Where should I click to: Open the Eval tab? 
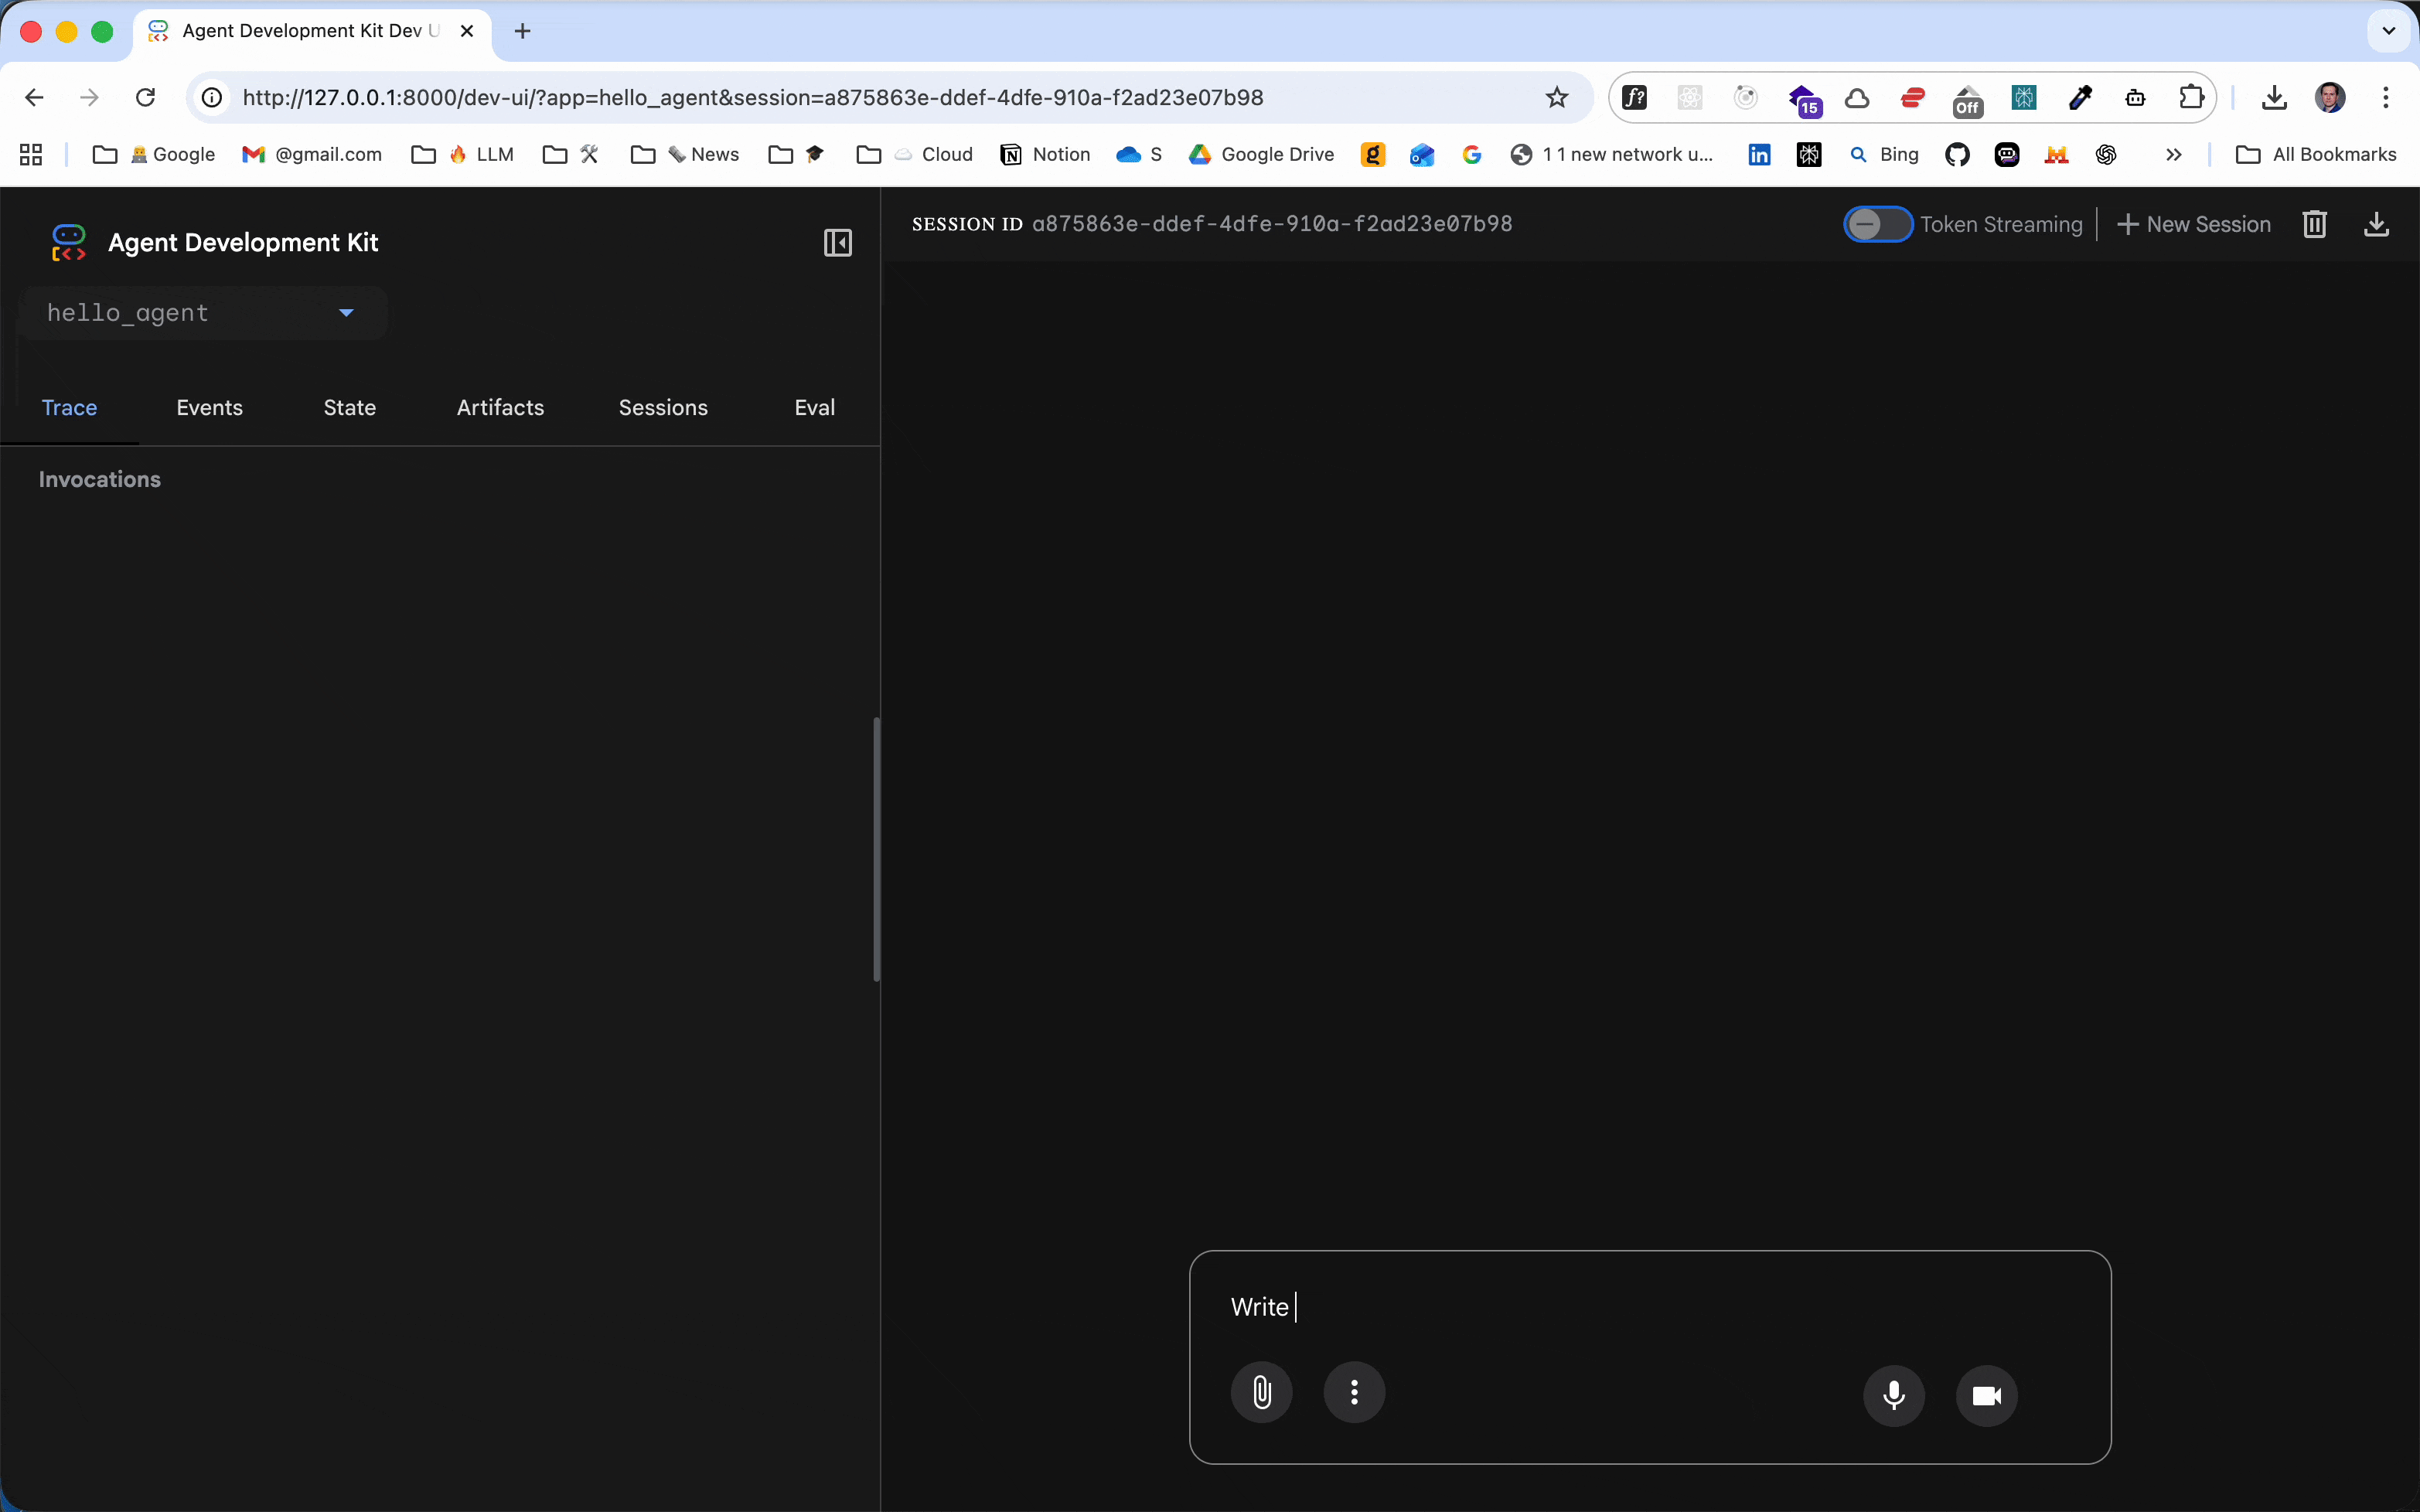pyautogui.click(x=814, y=407)
